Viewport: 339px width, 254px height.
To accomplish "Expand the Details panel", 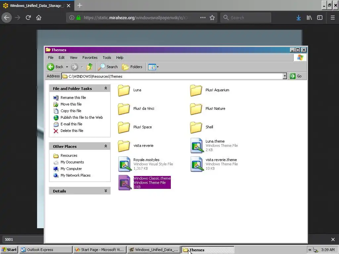I will click(106, 191).
